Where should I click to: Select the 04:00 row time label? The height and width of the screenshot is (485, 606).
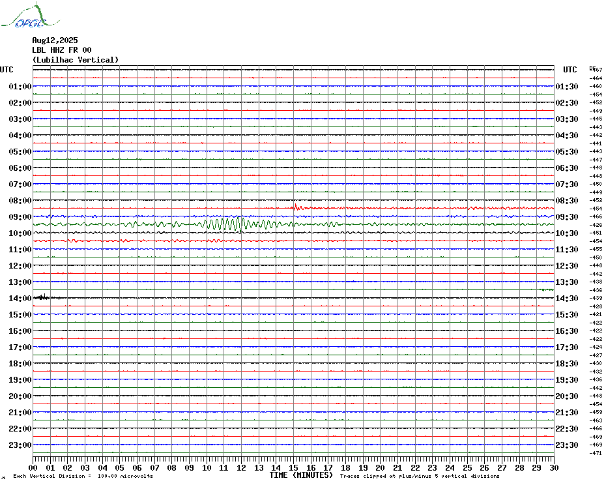pos(20,136)
